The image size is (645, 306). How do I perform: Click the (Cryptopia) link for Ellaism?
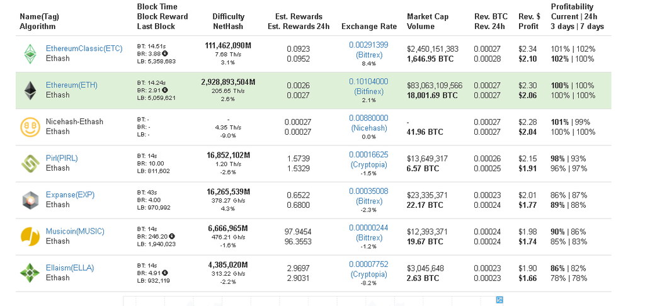click(369, 274)
